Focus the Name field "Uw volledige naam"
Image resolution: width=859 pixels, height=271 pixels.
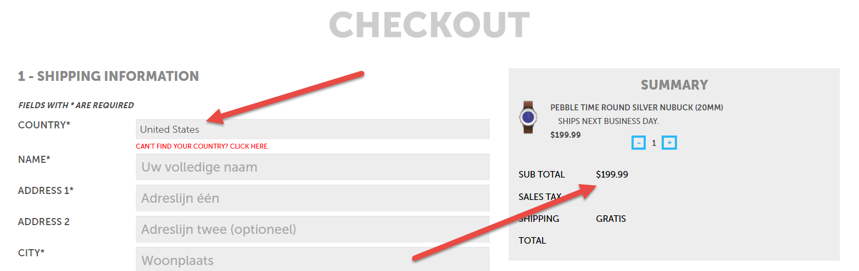pos(312,167)
